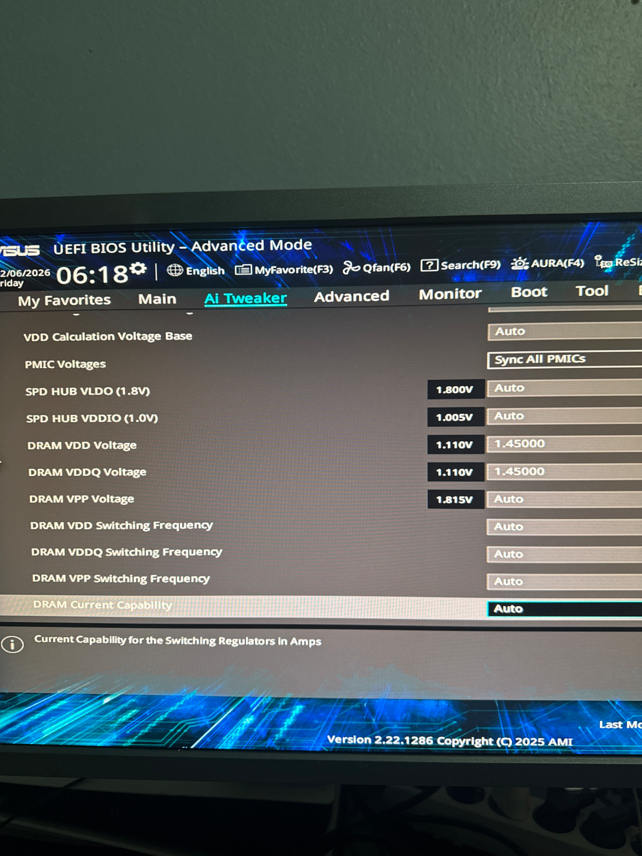Switch to the Monitor tab

pyautogui.click(x=450, y=294)
